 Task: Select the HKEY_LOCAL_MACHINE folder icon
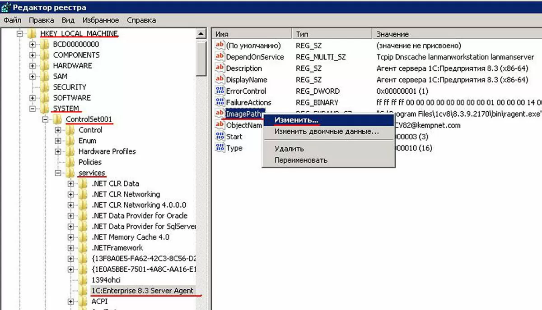31,34
